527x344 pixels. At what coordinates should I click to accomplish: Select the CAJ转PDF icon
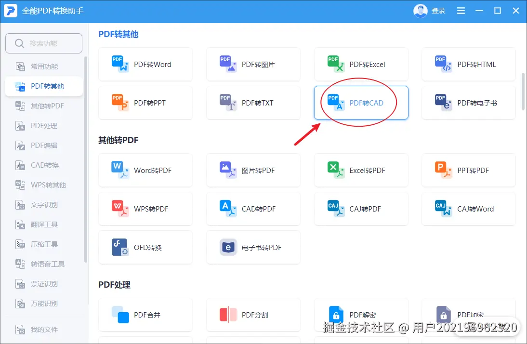pos(336,209)
